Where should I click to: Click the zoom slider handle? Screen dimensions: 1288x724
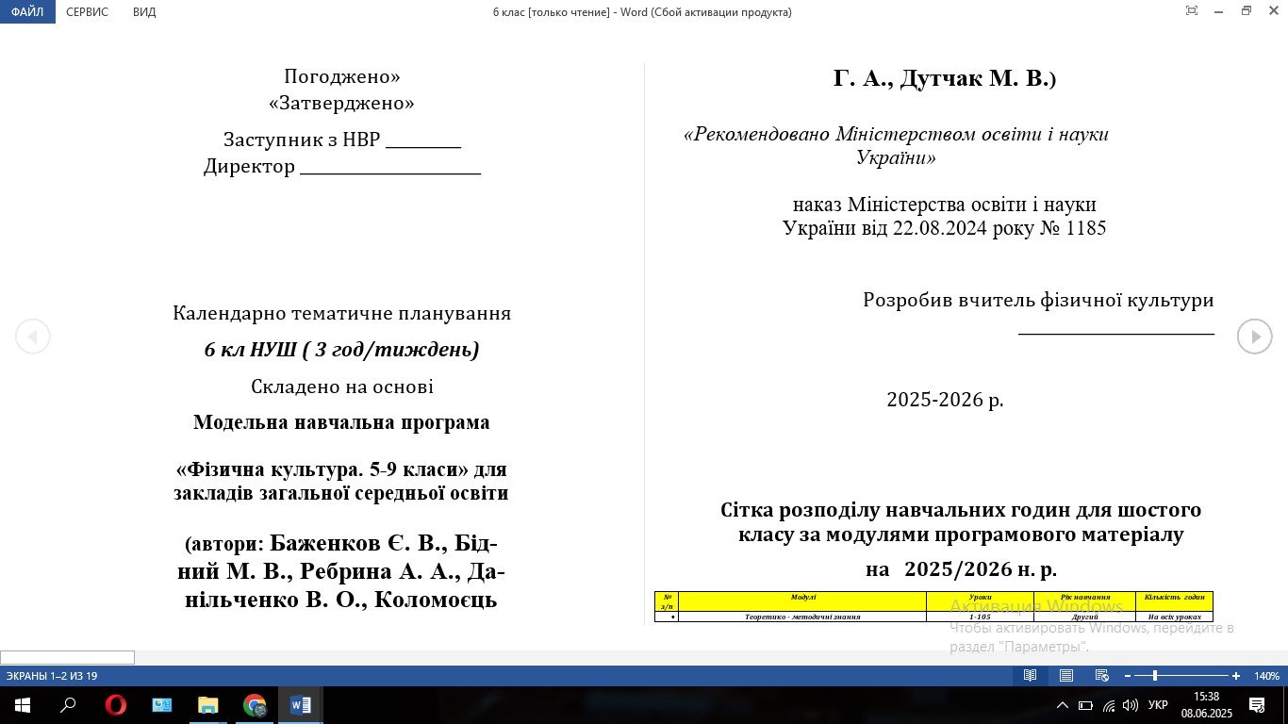click(1155, 676)
